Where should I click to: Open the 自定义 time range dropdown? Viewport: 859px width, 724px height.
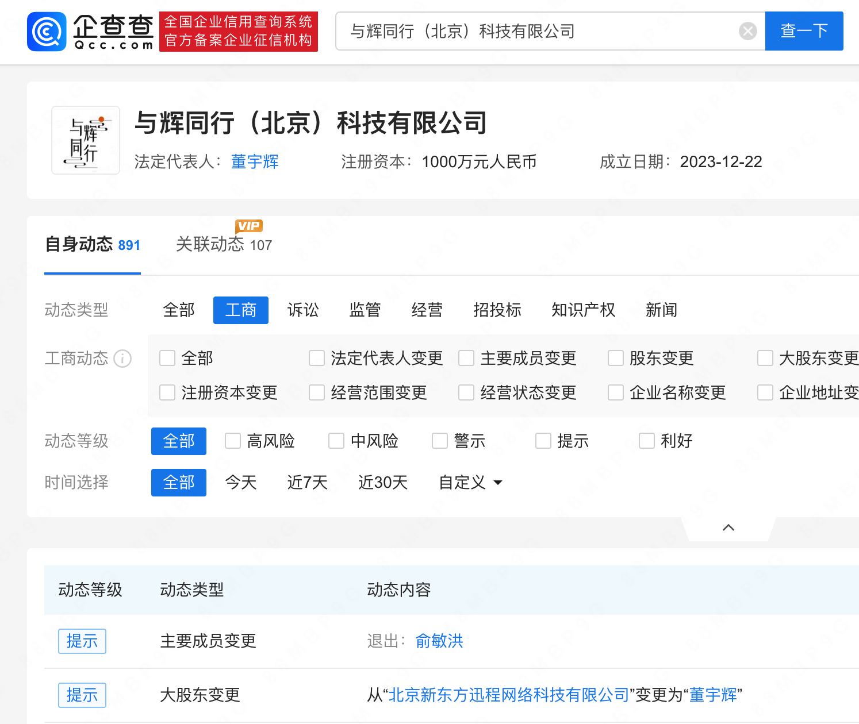point(471,483)
